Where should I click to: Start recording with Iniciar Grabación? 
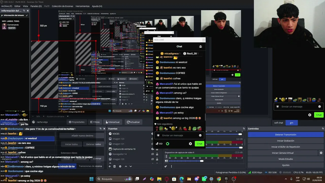(x=286, y=141)
